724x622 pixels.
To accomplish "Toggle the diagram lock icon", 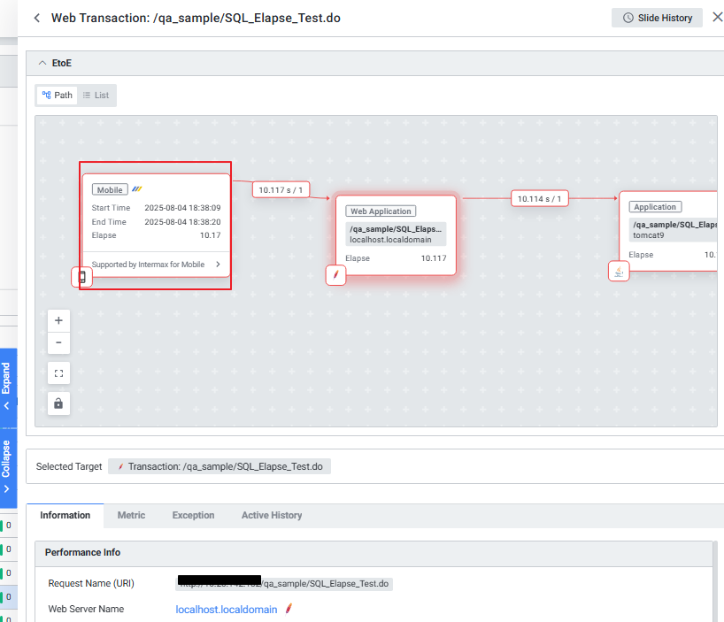I will [x=58, y=403].
